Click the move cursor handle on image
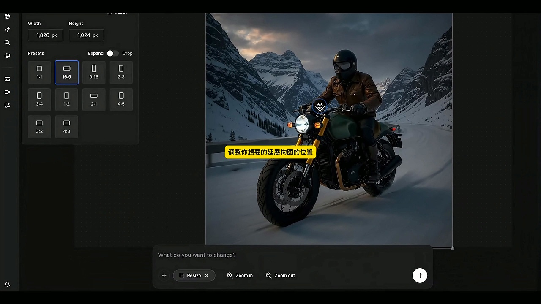The image size is (541, 304). coord(320,107)
